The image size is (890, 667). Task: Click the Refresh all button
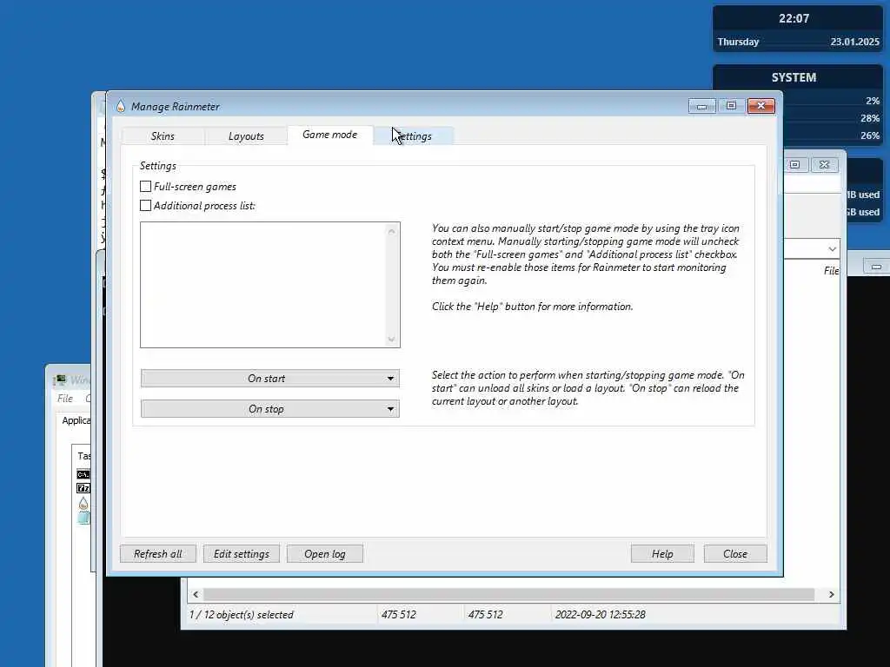tap(158, 553)
